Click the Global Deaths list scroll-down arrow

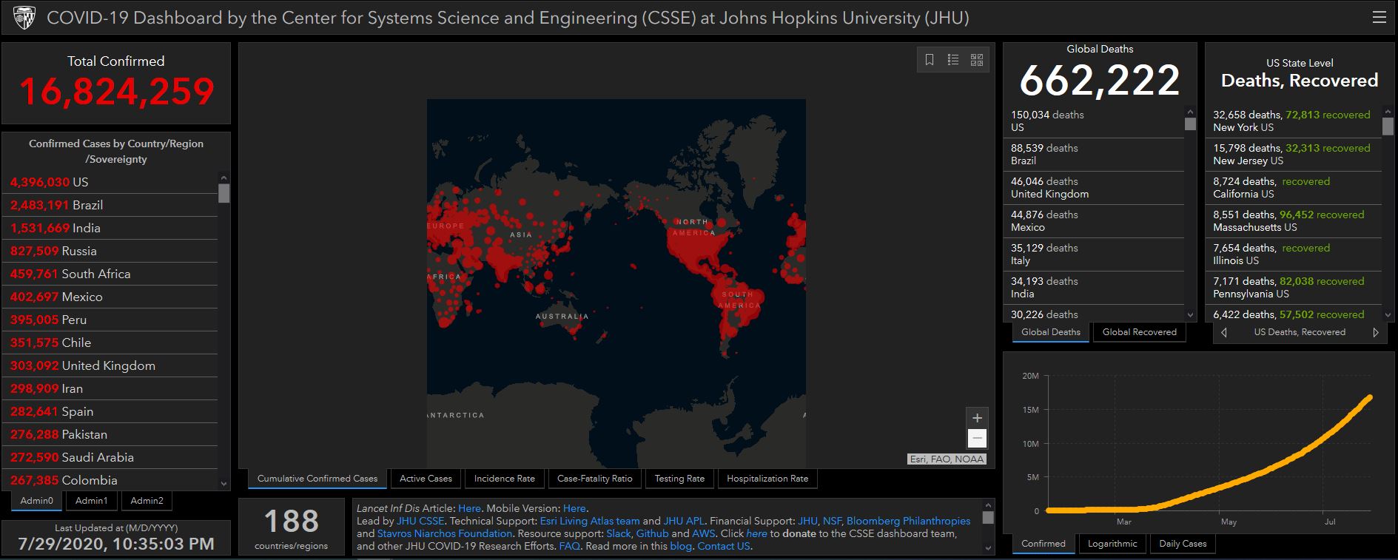click(1190, 315)
